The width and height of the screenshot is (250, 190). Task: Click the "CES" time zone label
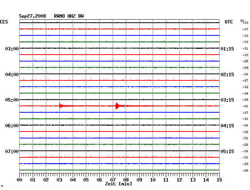pos(4,22)
